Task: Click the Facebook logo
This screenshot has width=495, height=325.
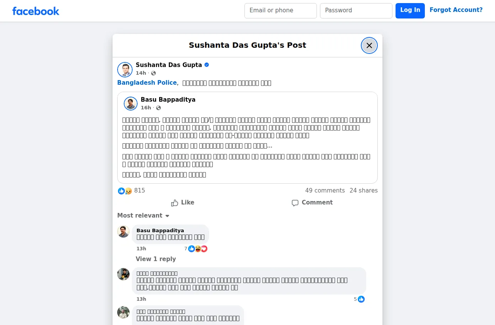Action: (35, 11)
